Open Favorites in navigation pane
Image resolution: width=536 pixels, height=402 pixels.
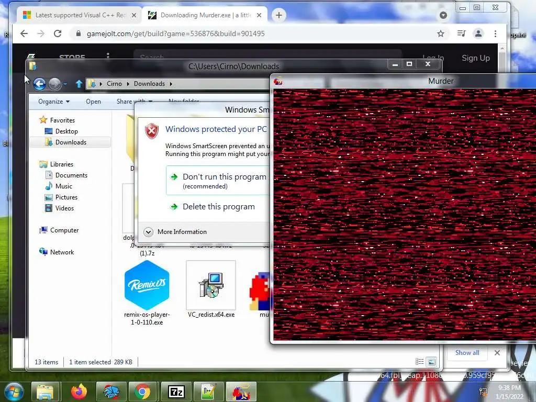point(62,120)
